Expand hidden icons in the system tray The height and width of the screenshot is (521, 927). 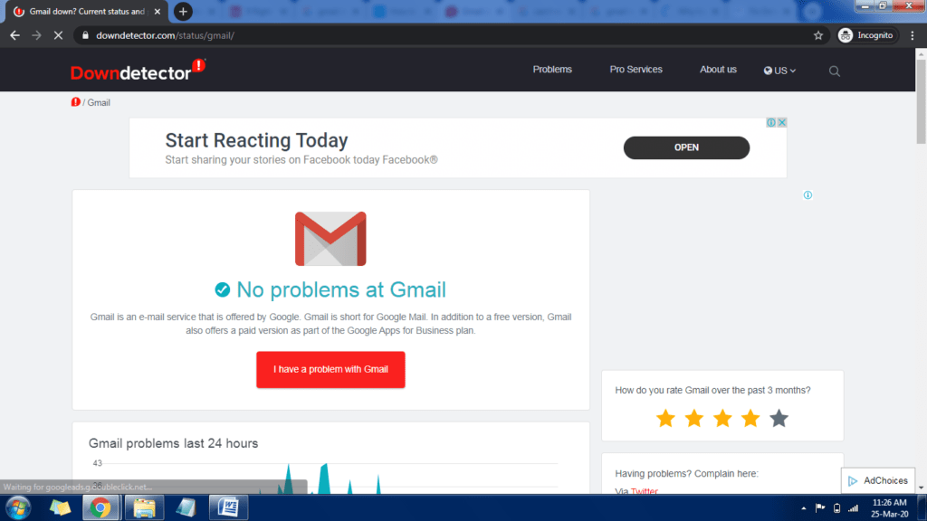tap(803, 507)
